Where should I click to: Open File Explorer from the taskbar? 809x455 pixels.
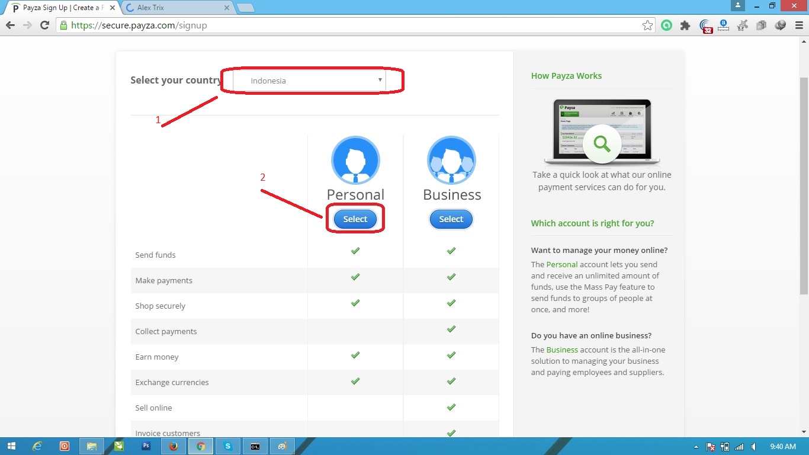pyautogui.click(x=92, y=446)
